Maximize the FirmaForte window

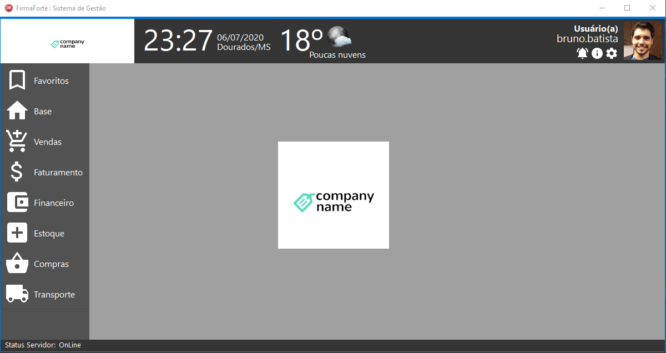[627, 8]
